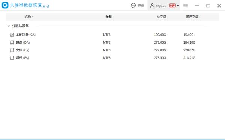Viewport: 225px width, 140px height.
Task: Maximize the application window
Action: (208, 6)
